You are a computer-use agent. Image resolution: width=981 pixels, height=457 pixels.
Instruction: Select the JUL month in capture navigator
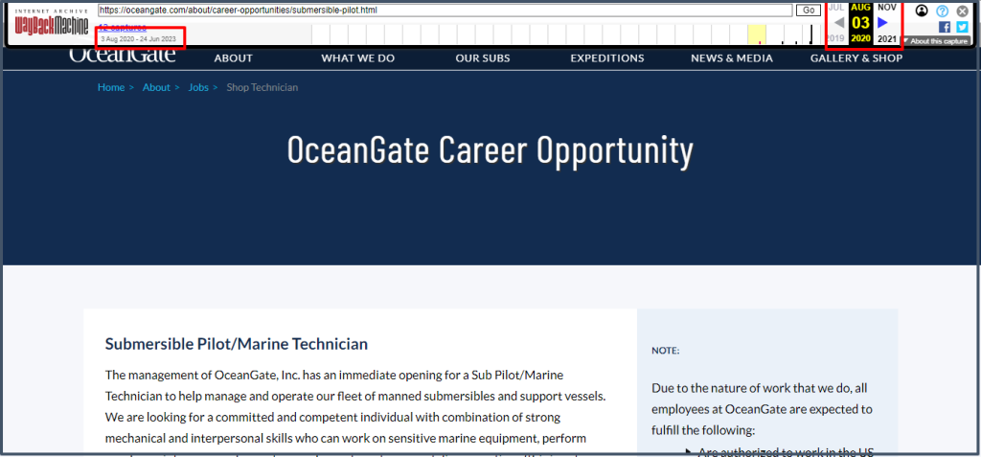pos(836,7)
